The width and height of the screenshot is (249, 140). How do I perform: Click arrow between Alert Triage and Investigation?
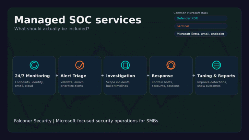tap(102, 76)
